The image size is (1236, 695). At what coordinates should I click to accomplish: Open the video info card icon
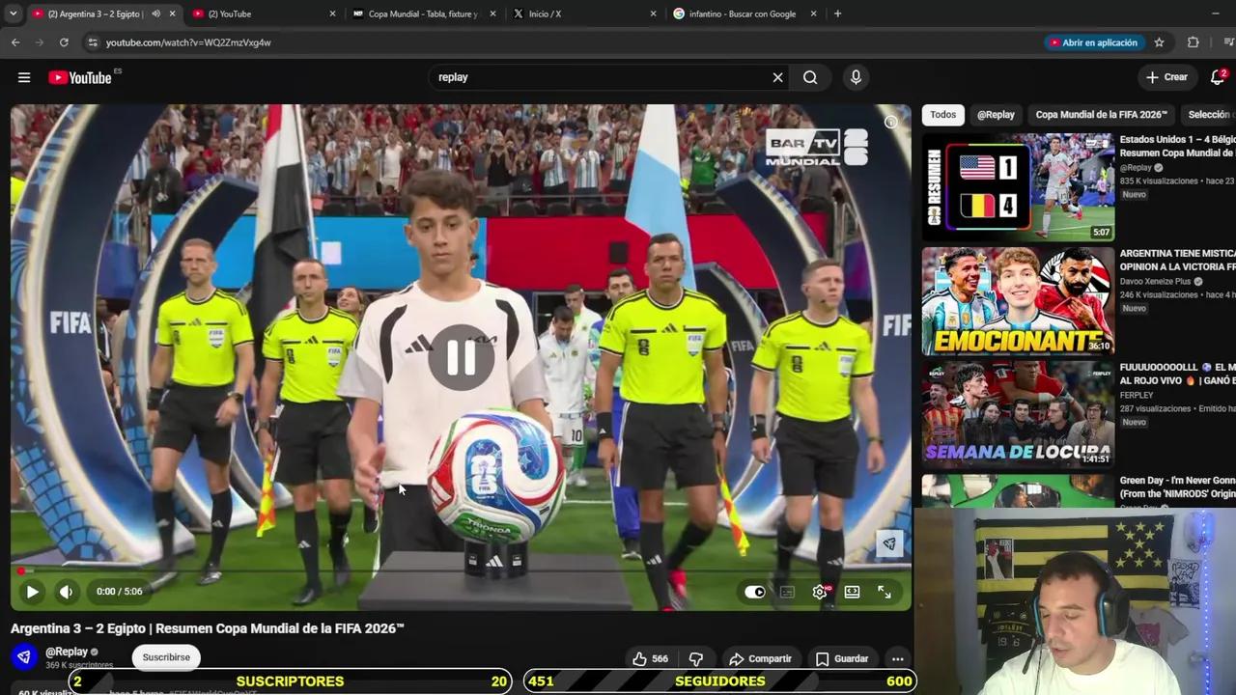(891, 122)
